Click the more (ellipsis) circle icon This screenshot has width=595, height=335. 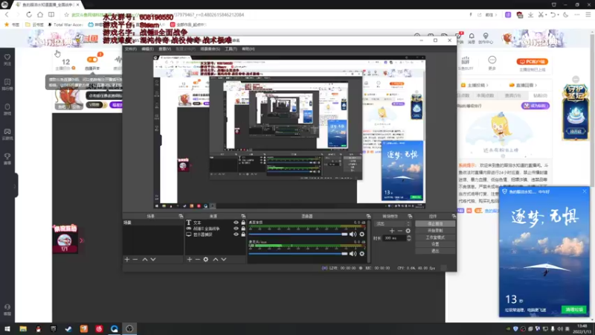tap(492, 60)
